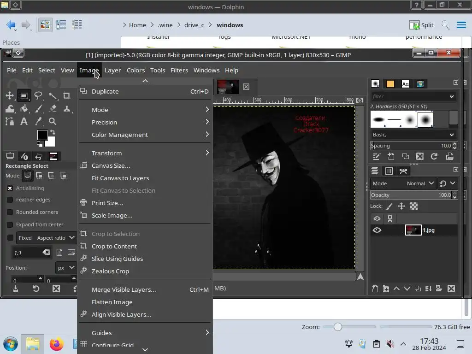Toggle visibility eye of 1.jpg layer
The height and width of the screenshot is (354, 472).
coord(377,230)
